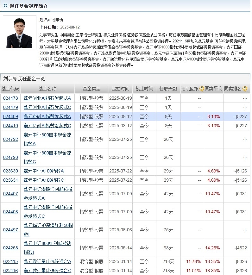252x275 pixels.
Task: Click the 3.13% average in the 024409 row
Action: click(214, 116)
